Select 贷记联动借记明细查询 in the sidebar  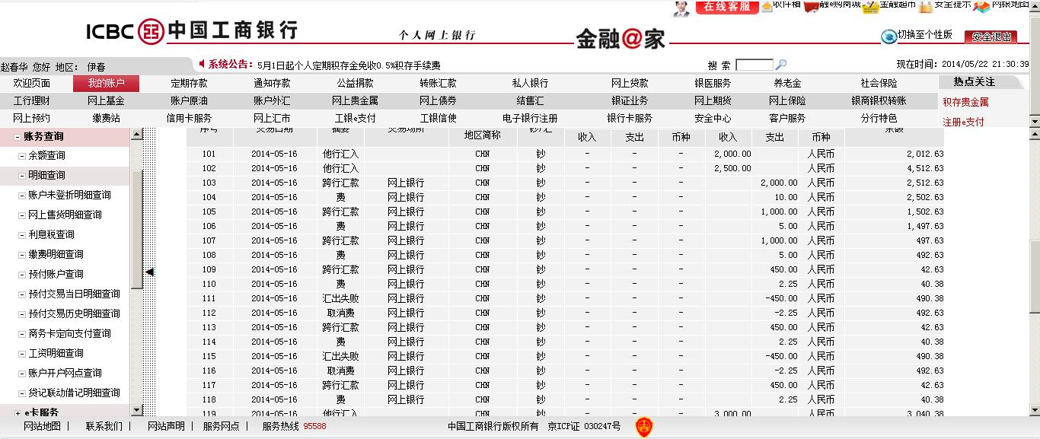(74, 393)
